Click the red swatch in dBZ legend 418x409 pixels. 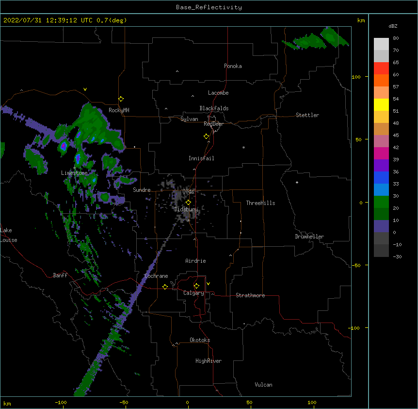pos(381,68)
